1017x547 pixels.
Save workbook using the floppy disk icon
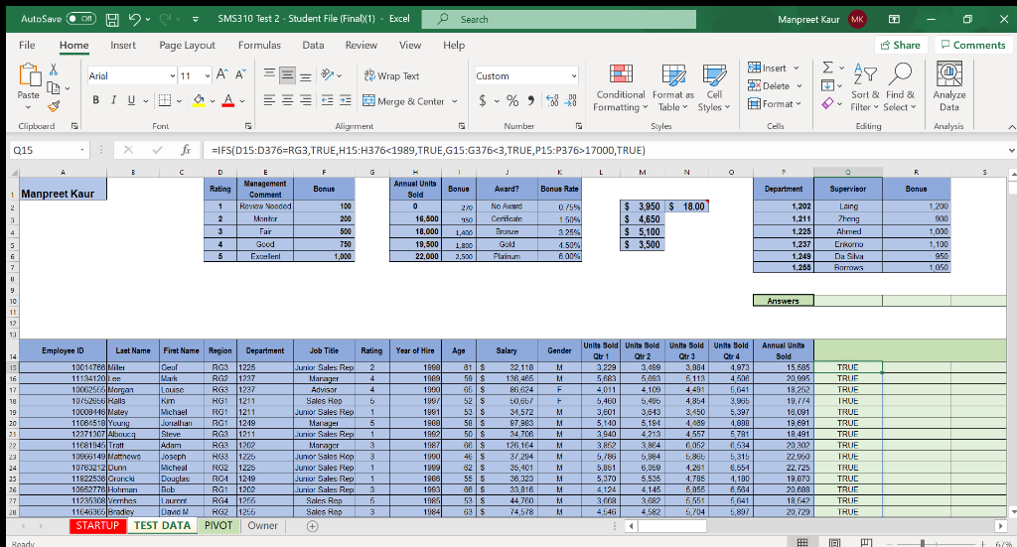click(111, 20)
